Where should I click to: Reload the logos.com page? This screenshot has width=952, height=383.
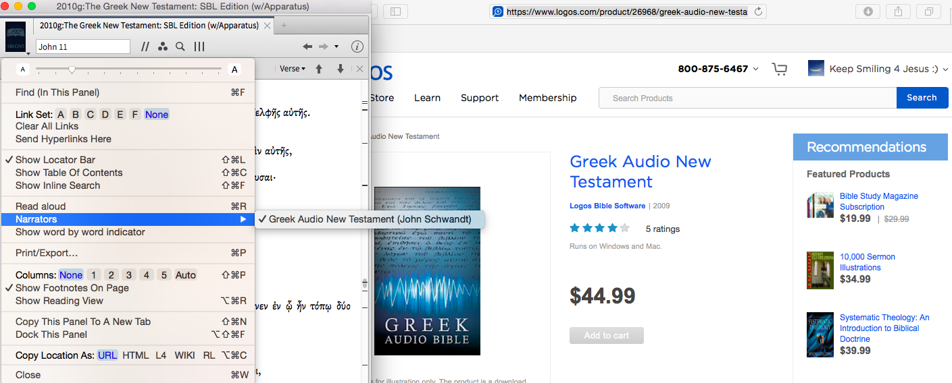point(758,11)
